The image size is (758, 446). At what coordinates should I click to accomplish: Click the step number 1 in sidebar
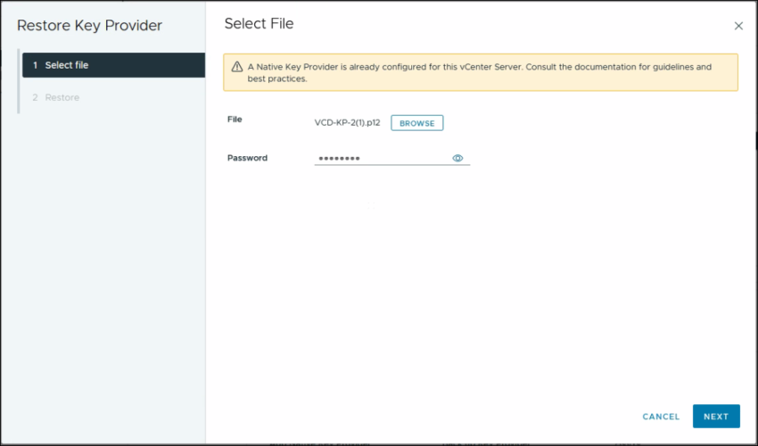pyautogui.click(x=36, y=65)
